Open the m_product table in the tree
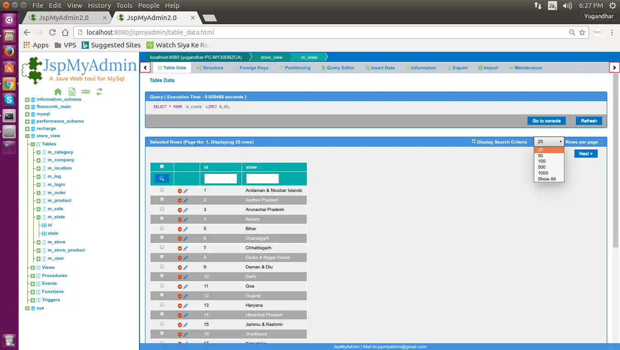Viewport: 620px width, 350px height. (59, 201)
